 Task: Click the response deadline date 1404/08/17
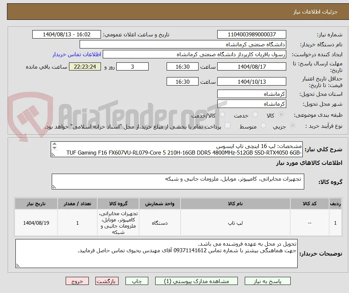point(252,66)
